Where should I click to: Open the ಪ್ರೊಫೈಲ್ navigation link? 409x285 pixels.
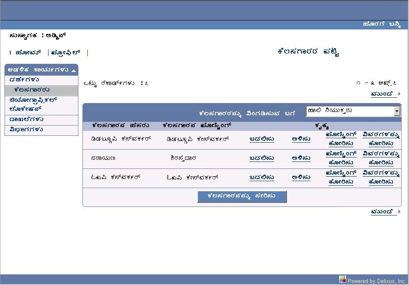[x=66, y=53]
